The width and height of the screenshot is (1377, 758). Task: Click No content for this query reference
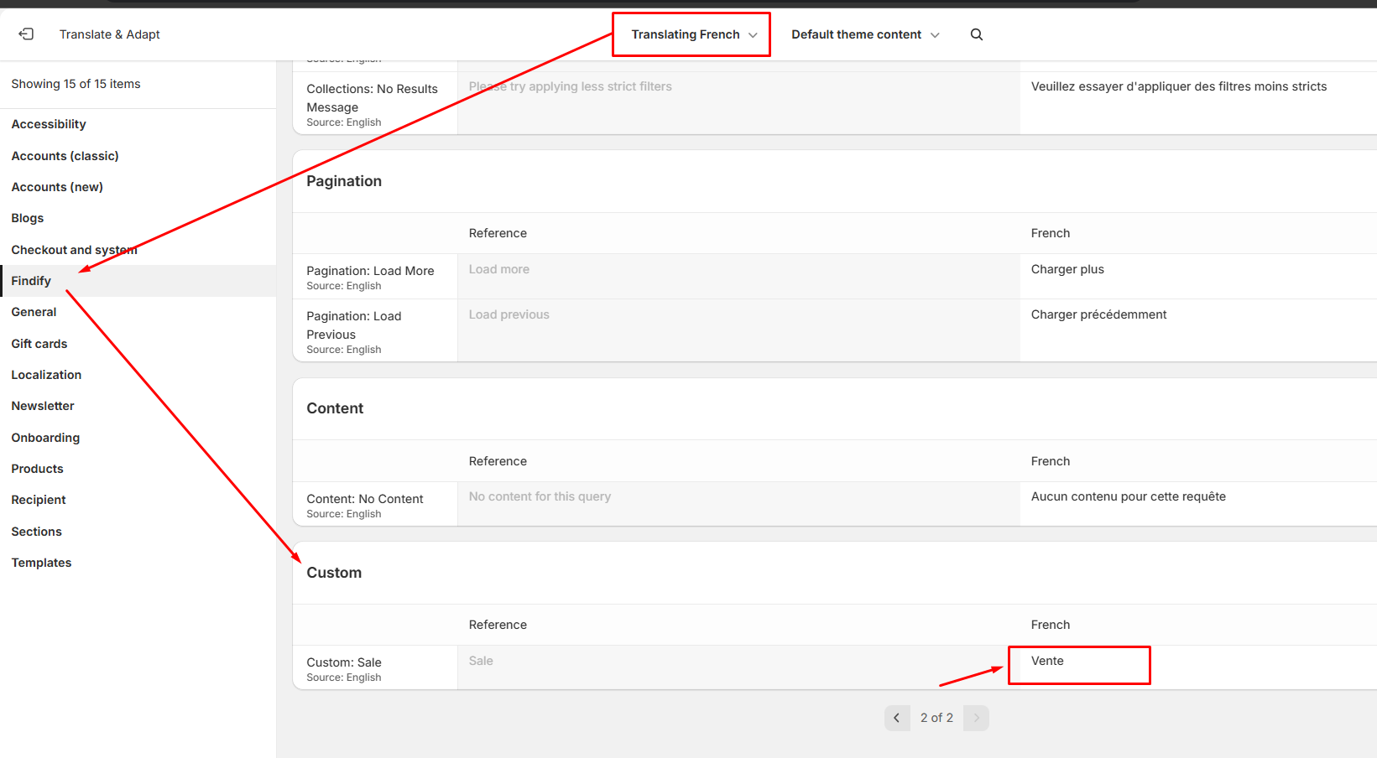540,496
